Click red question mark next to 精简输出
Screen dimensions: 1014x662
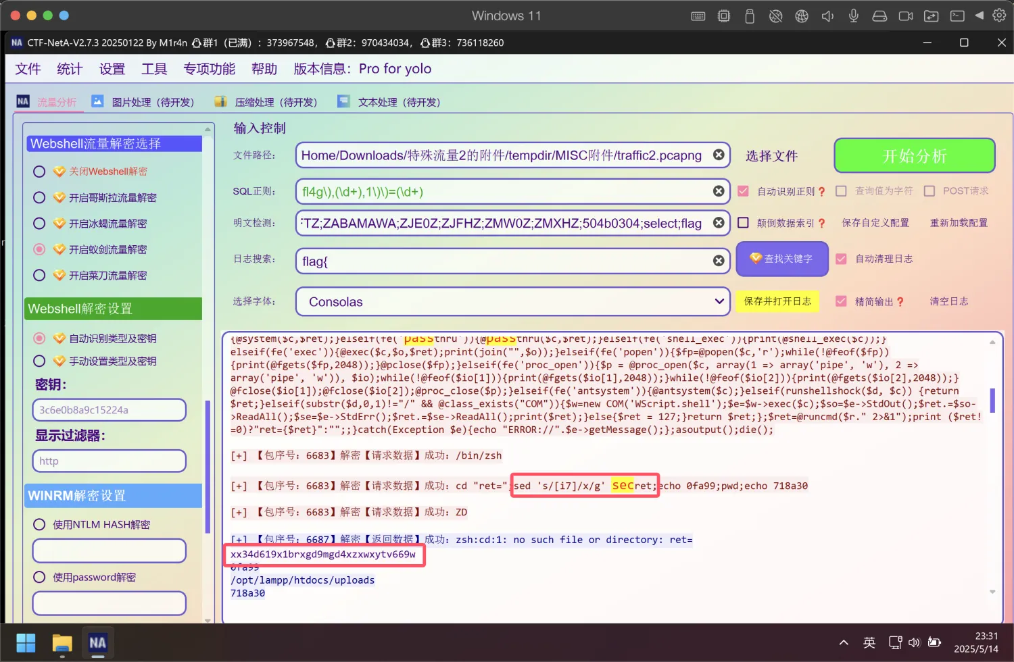pyautogui.click(x=900, y=302)
